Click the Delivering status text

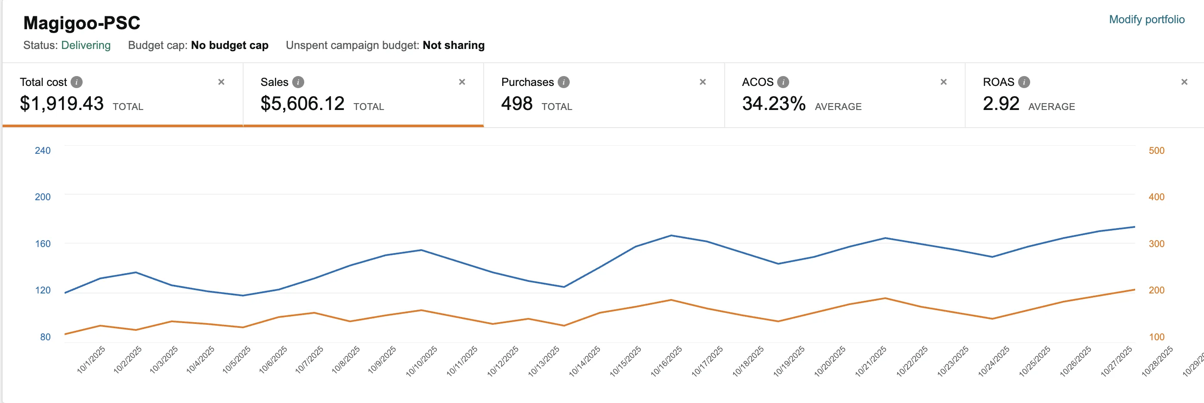point(86,45)
